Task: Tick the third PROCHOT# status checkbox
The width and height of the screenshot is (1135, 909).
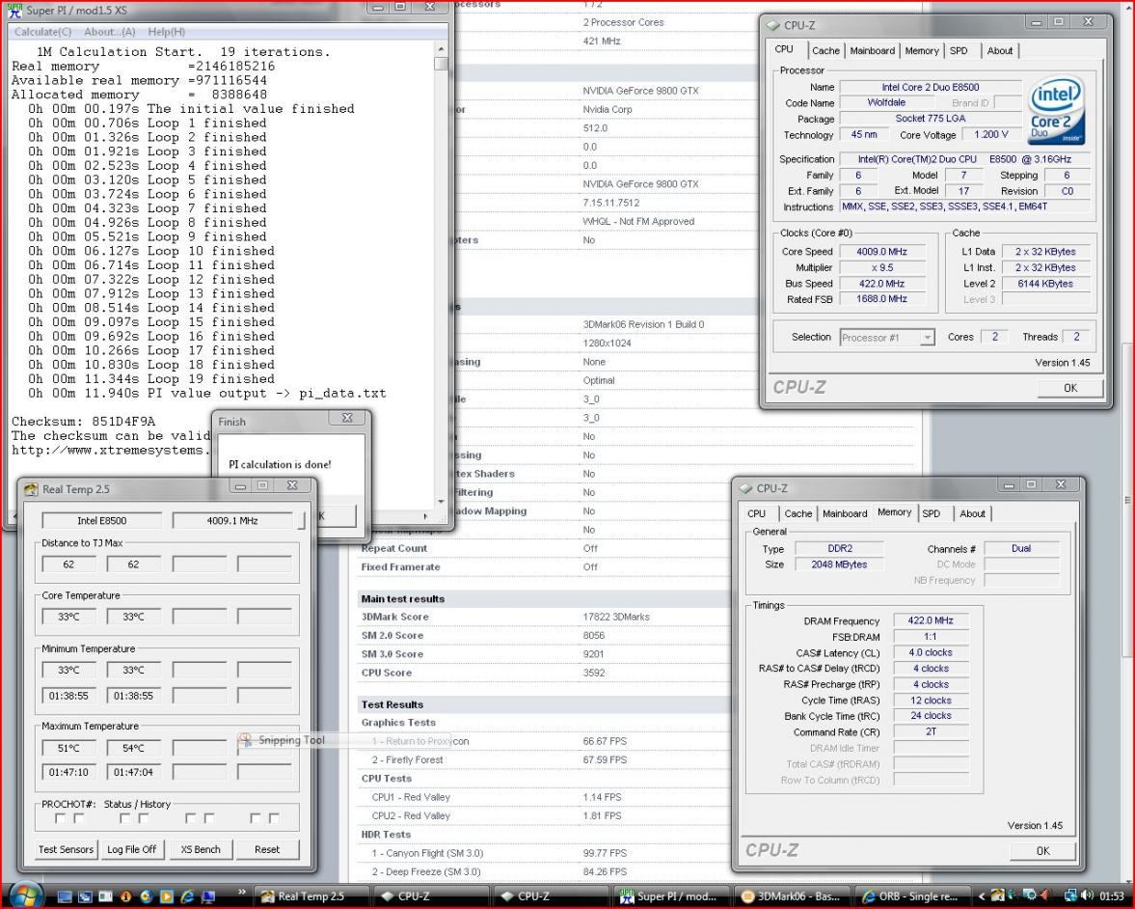Action: [125, 818]
